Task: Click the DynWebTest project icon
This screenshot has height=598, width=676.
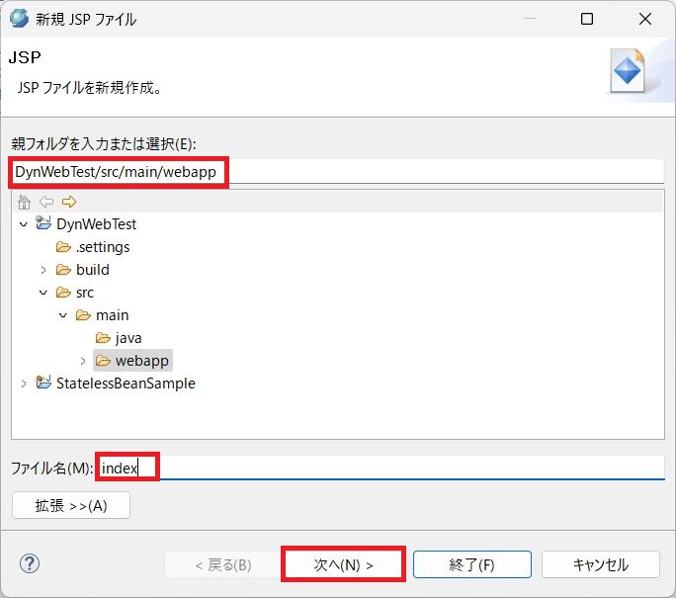Action: pos(43,224)
